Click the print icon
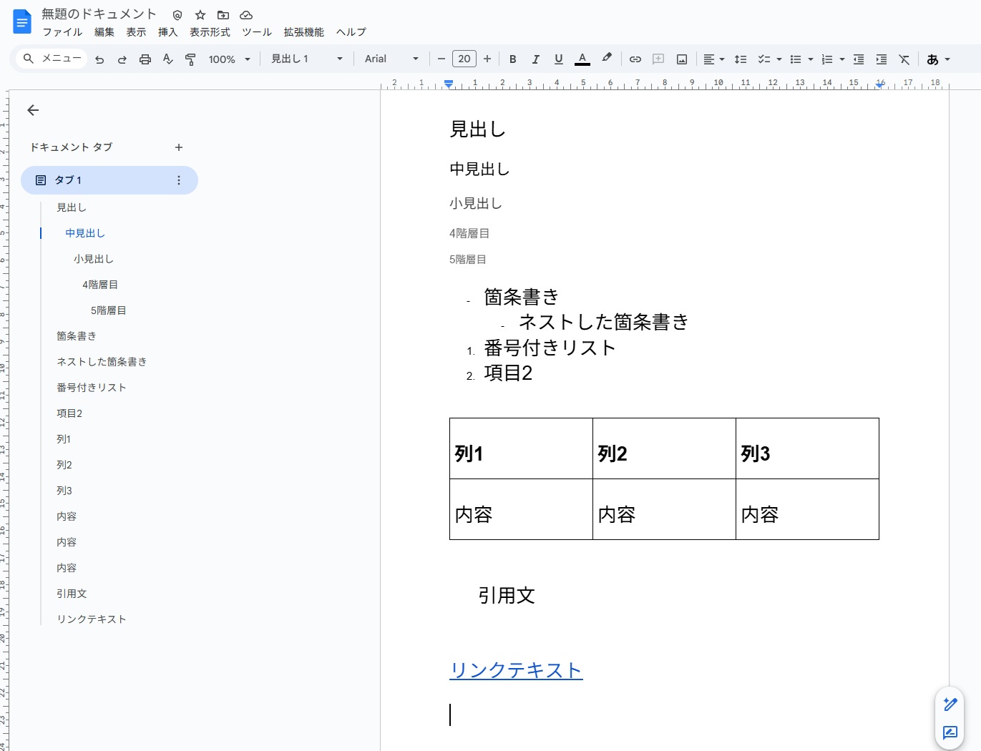Viewport: 981px width, 751px height. pos(145,59)
